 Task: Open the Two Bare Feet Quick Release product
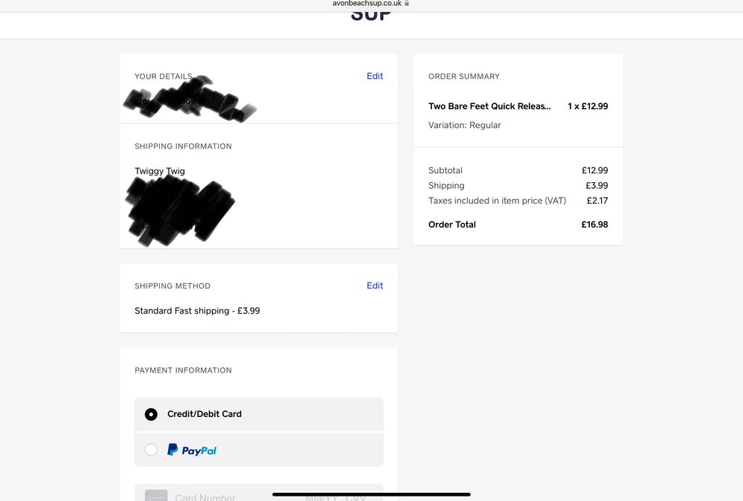coord(489,106)
